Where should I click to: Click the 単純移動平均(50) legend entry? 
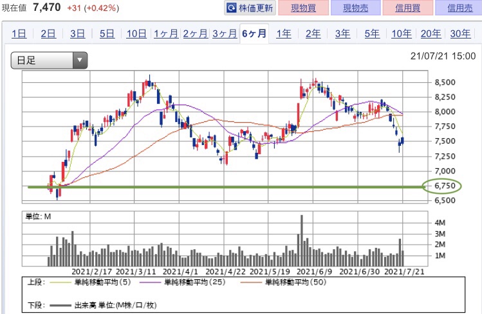pos(283,282)
